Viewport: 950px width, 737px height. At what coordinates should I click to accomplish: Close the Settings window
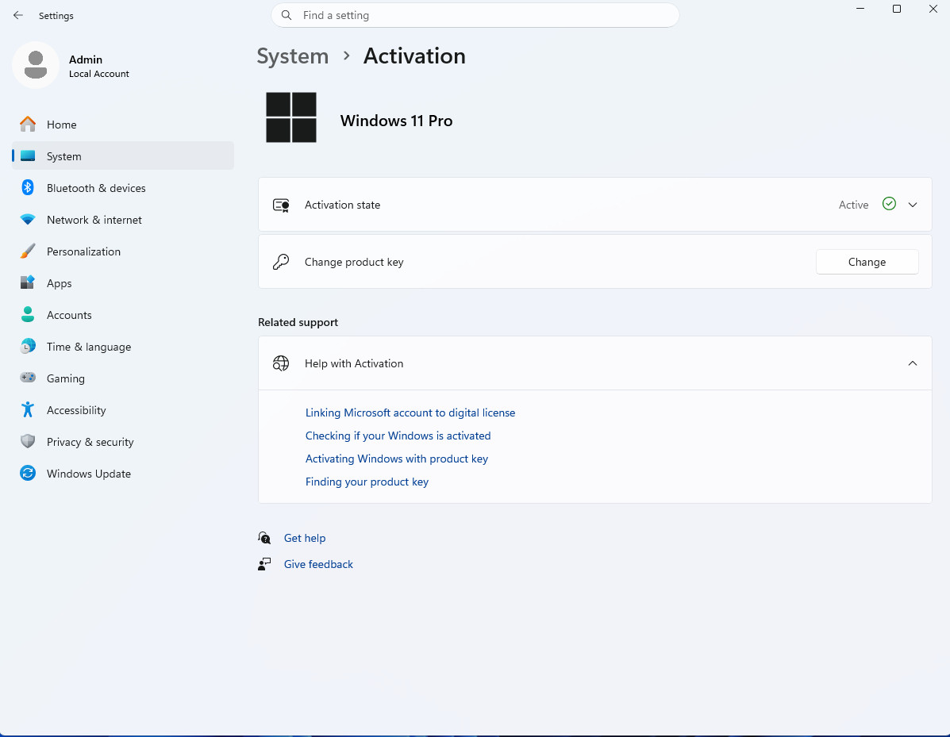tap(933, 9)
